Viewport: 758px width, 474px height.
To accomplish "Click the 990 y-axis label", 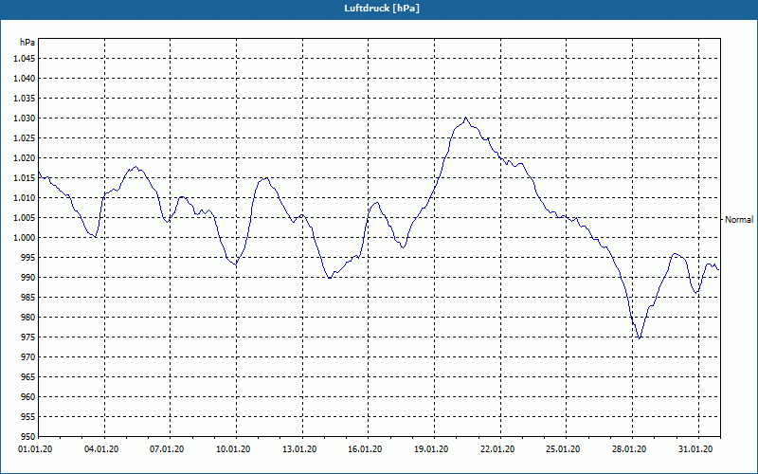I will 28,277.
